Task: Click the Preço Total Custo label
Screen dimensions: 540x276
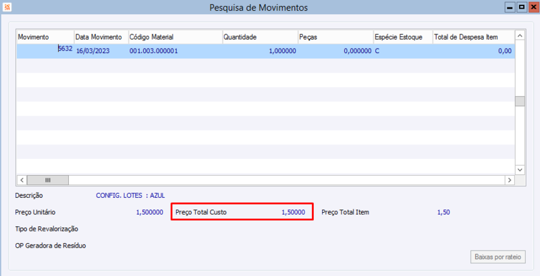Action: (201, 212)
